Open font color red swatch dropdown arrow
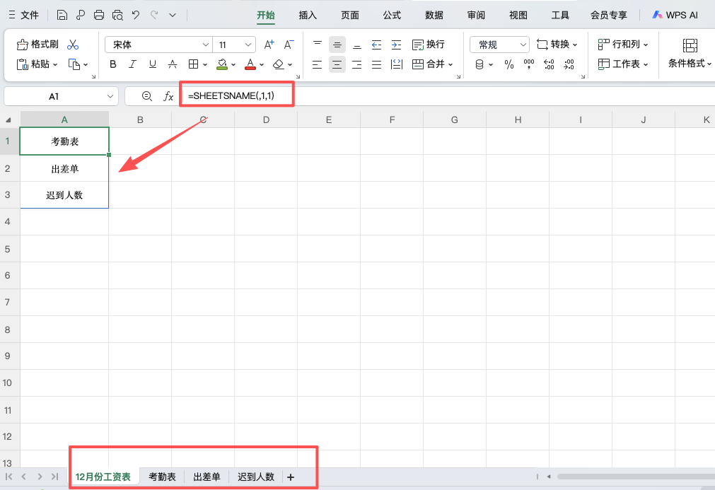 (x=262, y=64)
